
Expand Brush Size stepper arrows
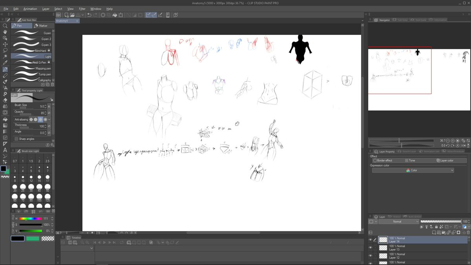click(x=46, y=106)
